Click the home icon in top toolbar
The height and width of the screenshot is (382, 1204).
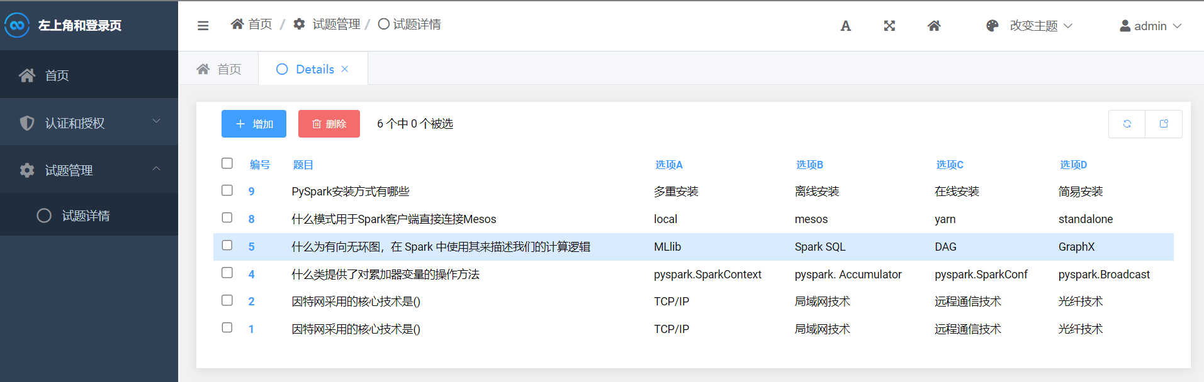tap(934, 26)
